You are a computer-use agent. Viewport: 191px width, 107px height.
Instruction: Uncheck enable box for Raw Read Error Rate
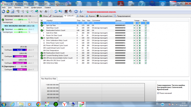point(146,23)
